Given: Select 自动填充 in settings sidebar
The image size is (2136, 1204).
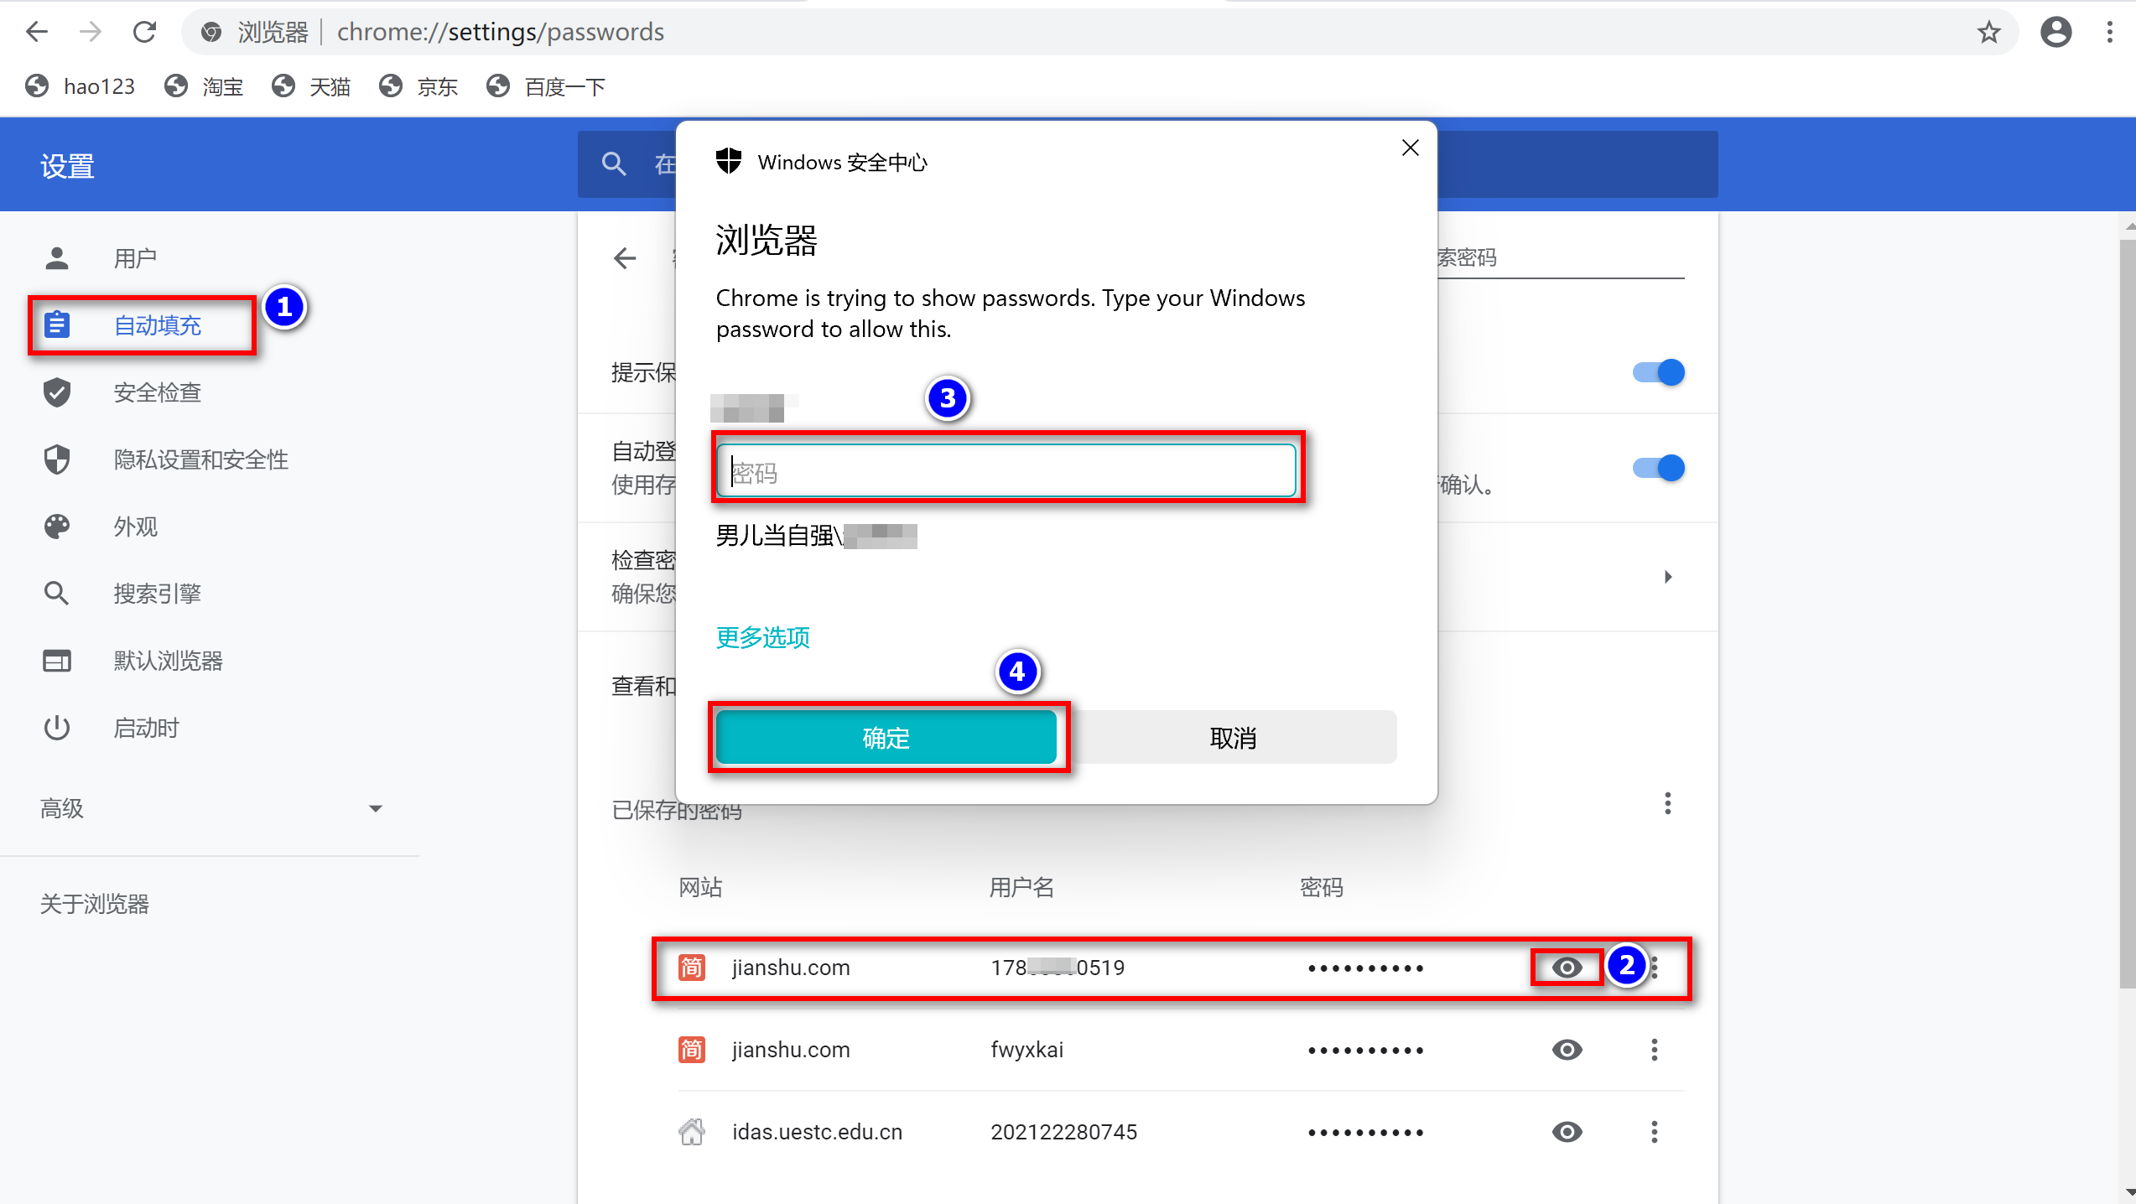Looking at the screenshot, I should [x=157, y=325].
